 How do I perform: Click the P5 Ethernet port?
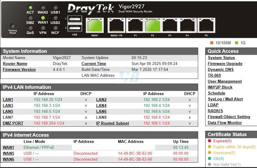pos(206,25)
